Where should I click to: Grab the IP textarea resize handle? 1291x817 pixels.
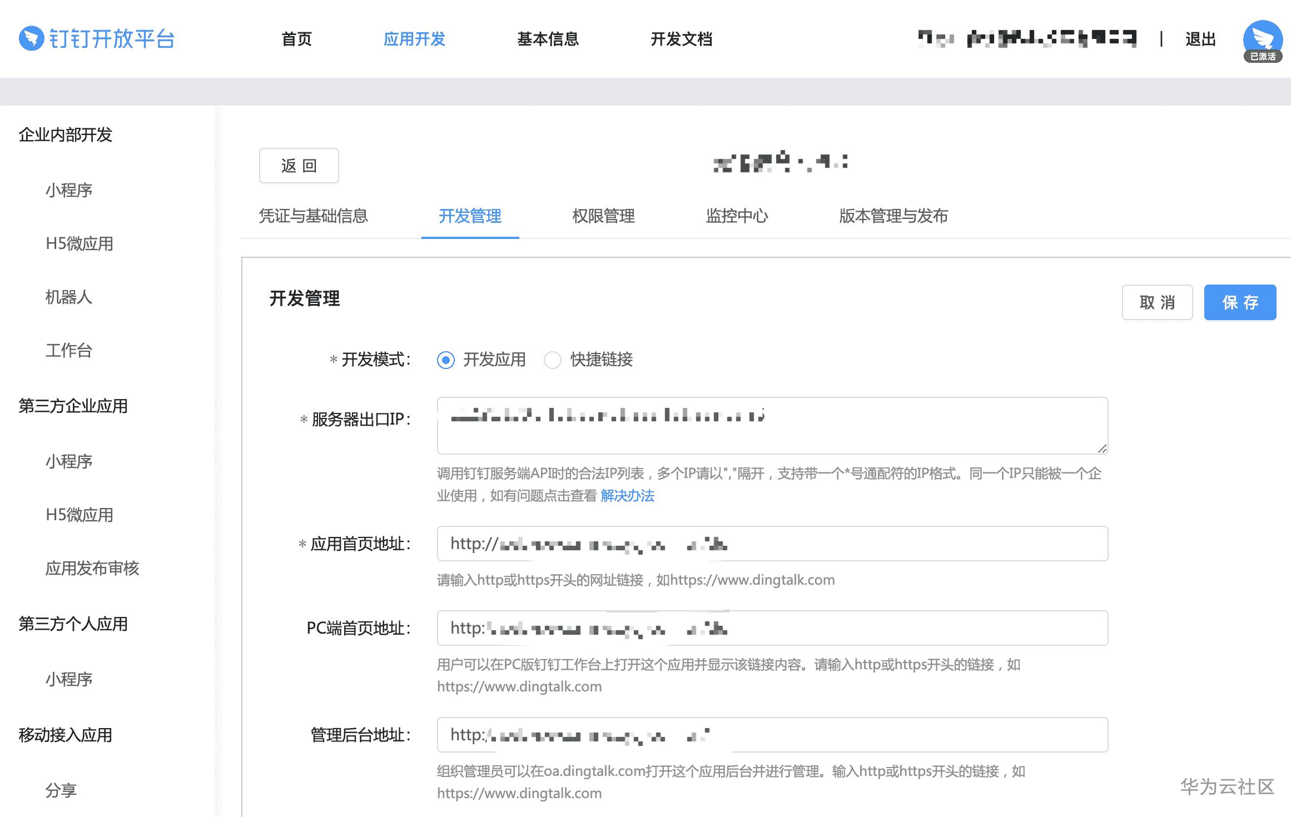pos(1102,449)
